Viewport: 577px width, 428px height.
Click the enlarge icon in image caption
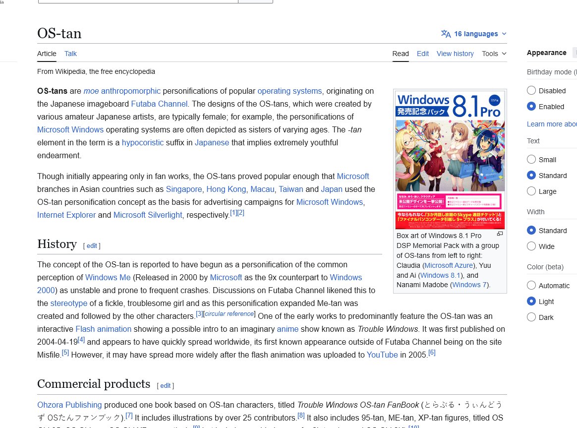(500, 234)
